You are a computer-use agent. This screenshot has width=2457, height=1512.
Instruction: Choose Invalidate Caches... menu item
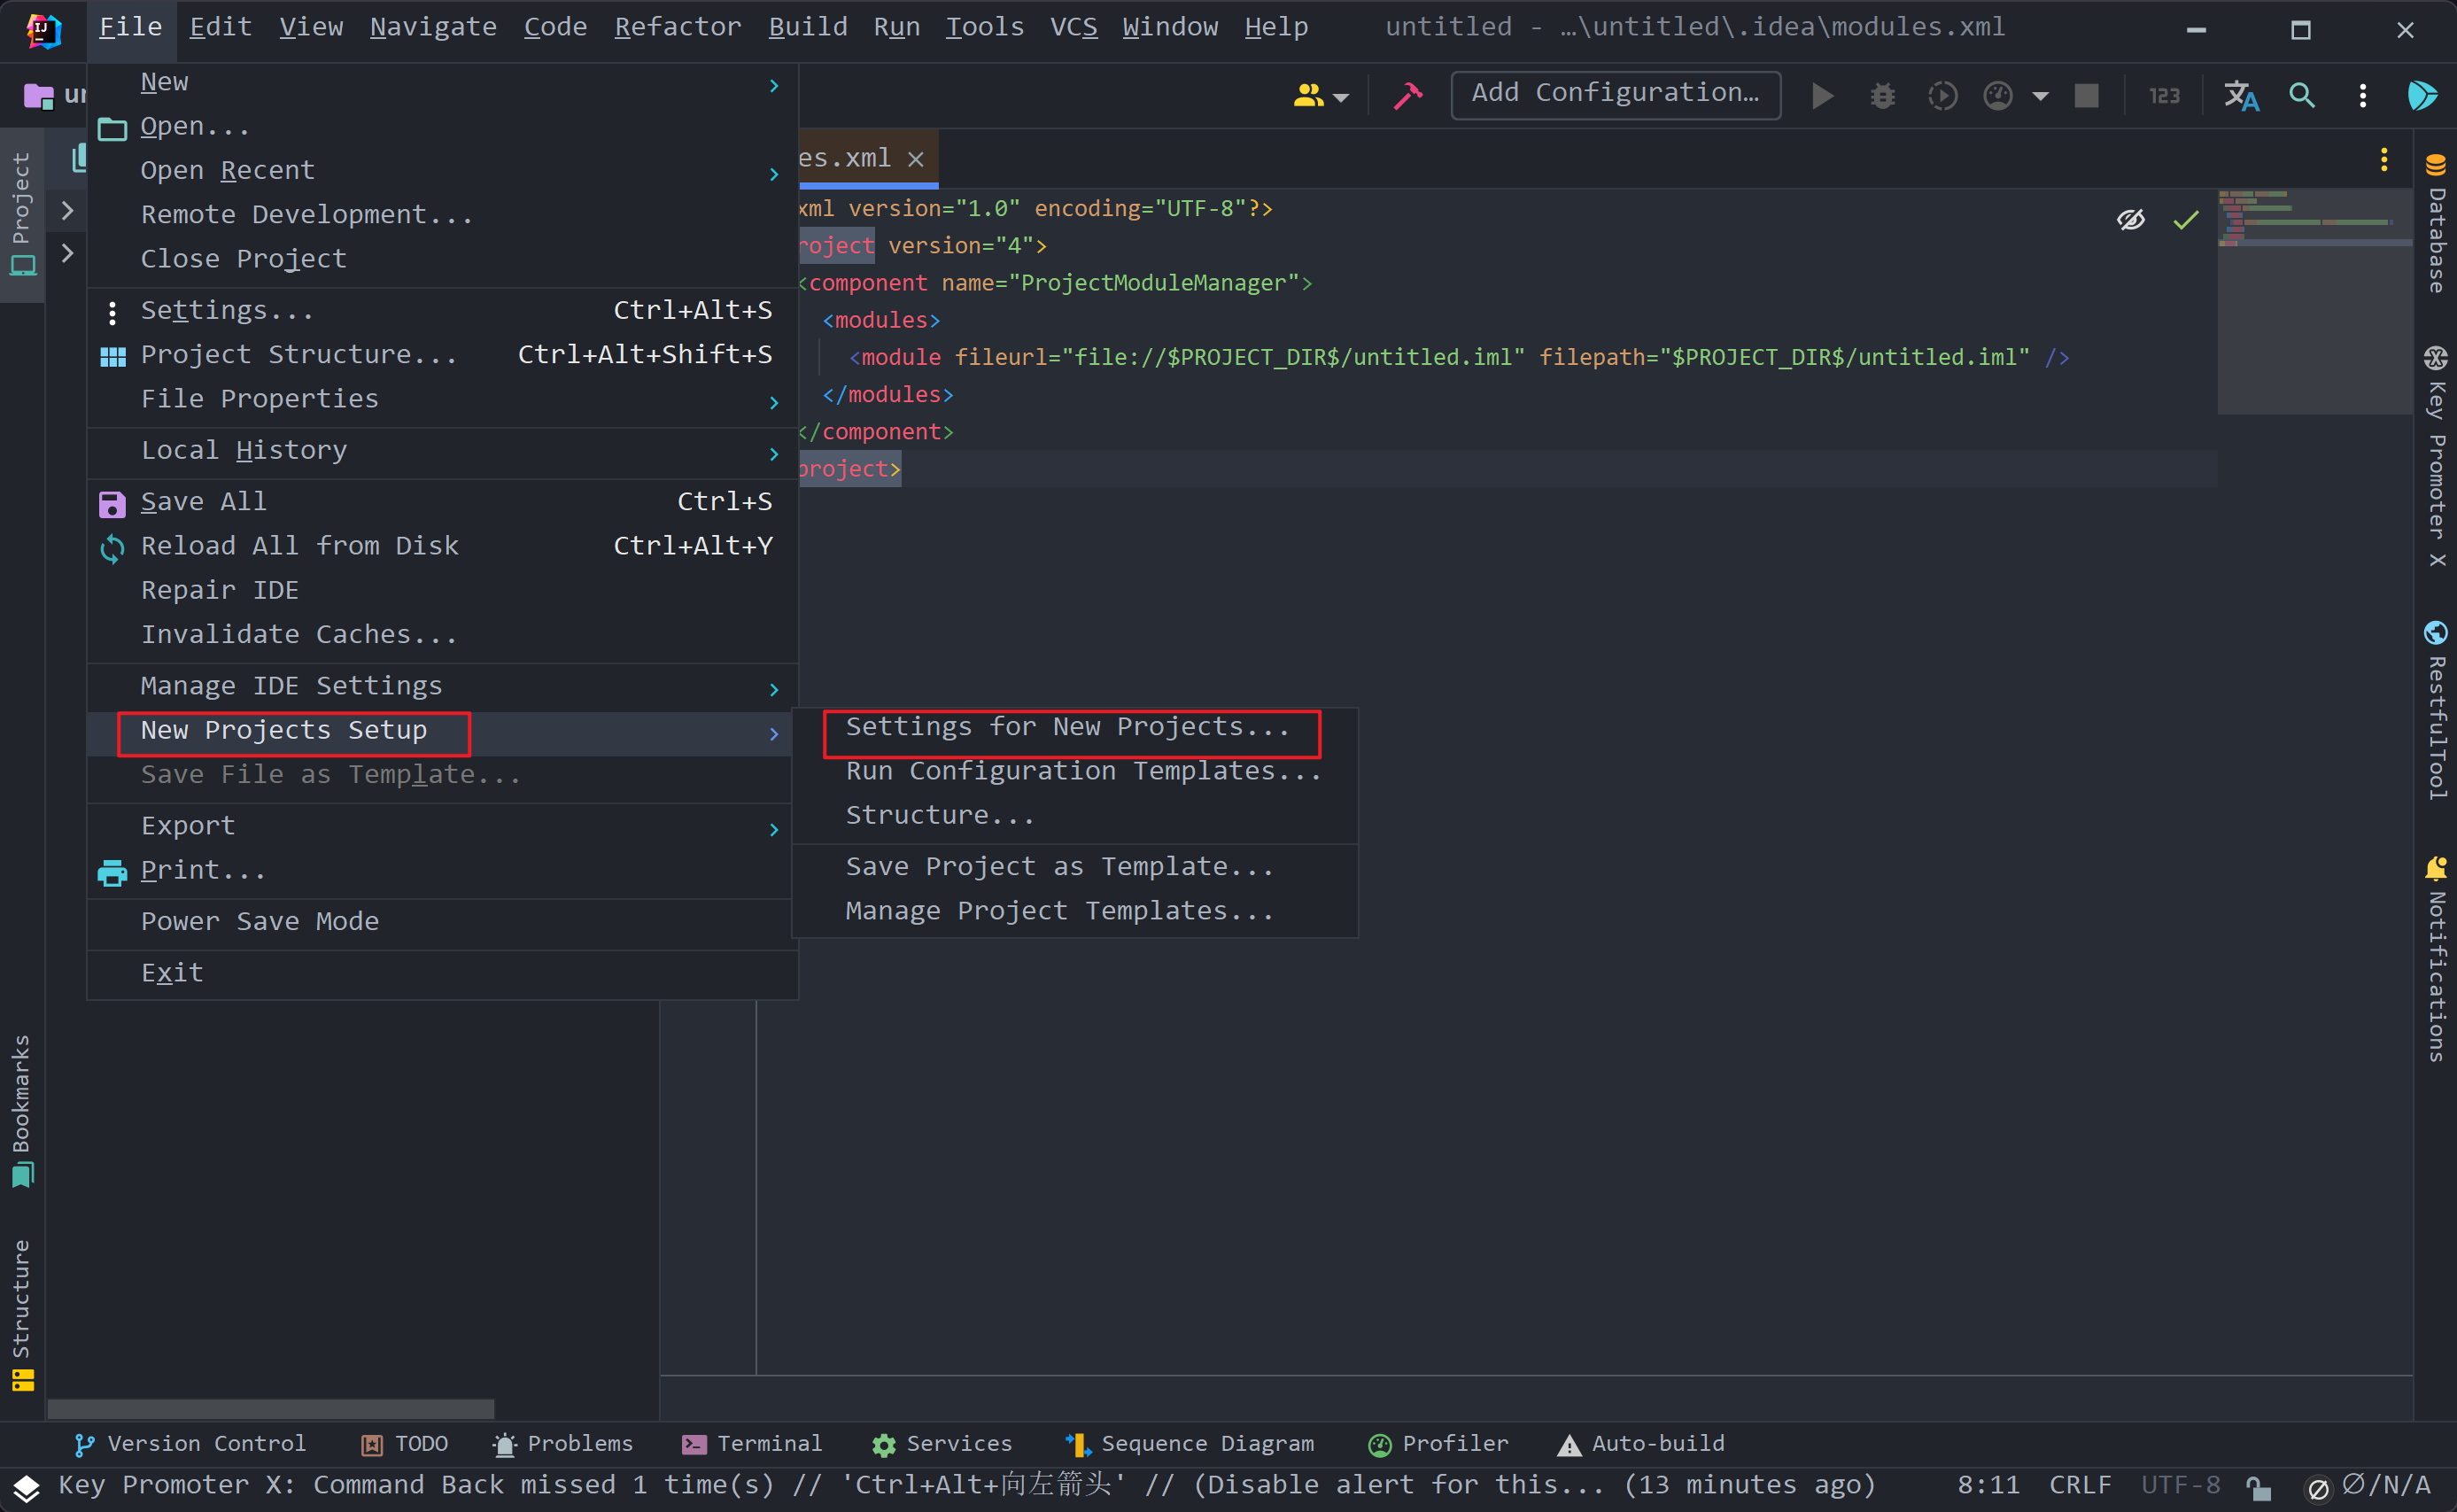tap(299, 634)
